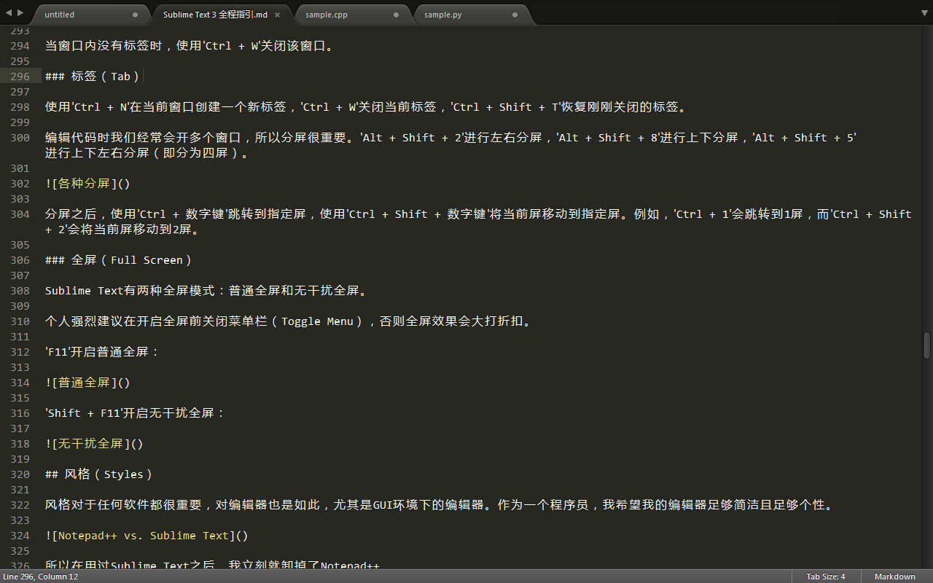This screenshot has width=933, height=583.
Task: Open the Markdown syntax selector in status bar
Action: 894,576
